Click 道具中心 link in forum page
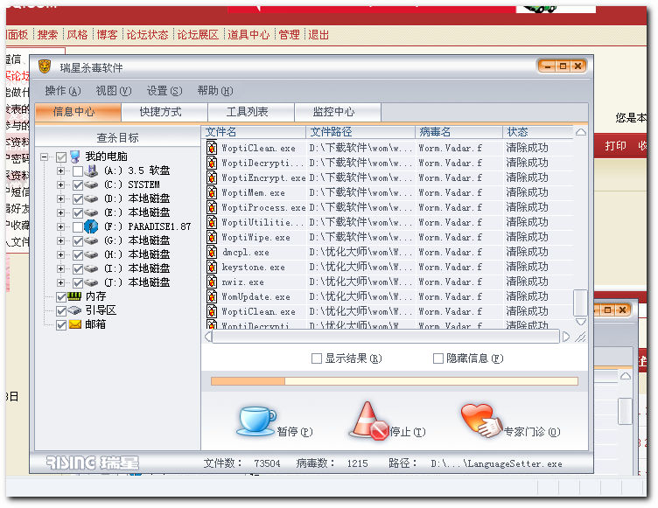658x508 pixels. [248, 34]
